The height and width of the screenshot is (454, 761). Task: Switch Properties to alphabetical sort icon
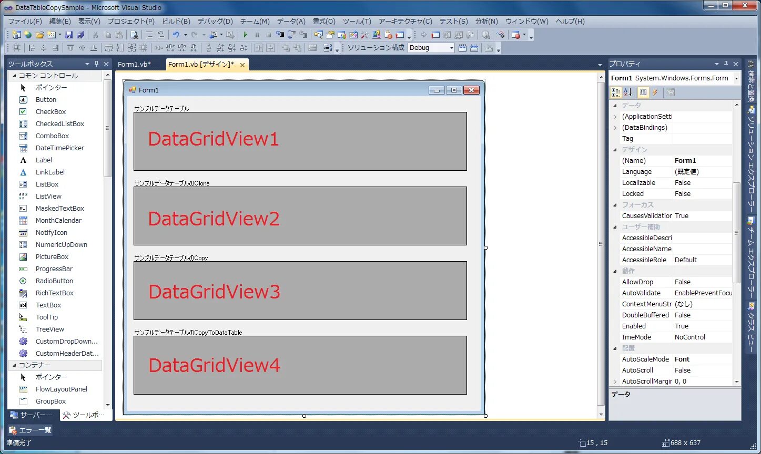[627, 92]
